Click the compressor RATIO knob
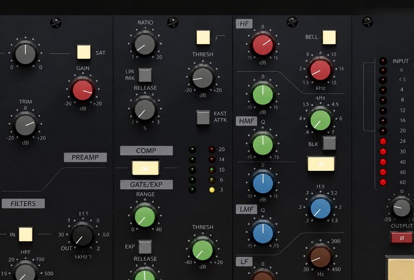Screen dimensions: 414x280 point(145,44)
